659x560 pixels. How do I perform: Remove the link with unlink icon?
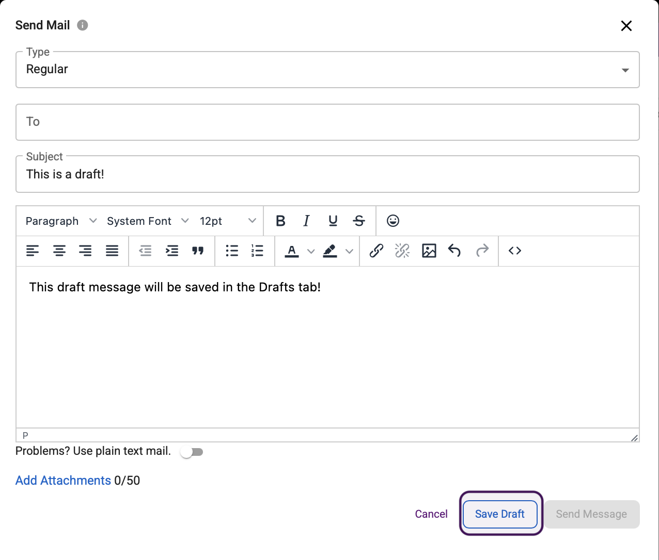pos(402,251)
